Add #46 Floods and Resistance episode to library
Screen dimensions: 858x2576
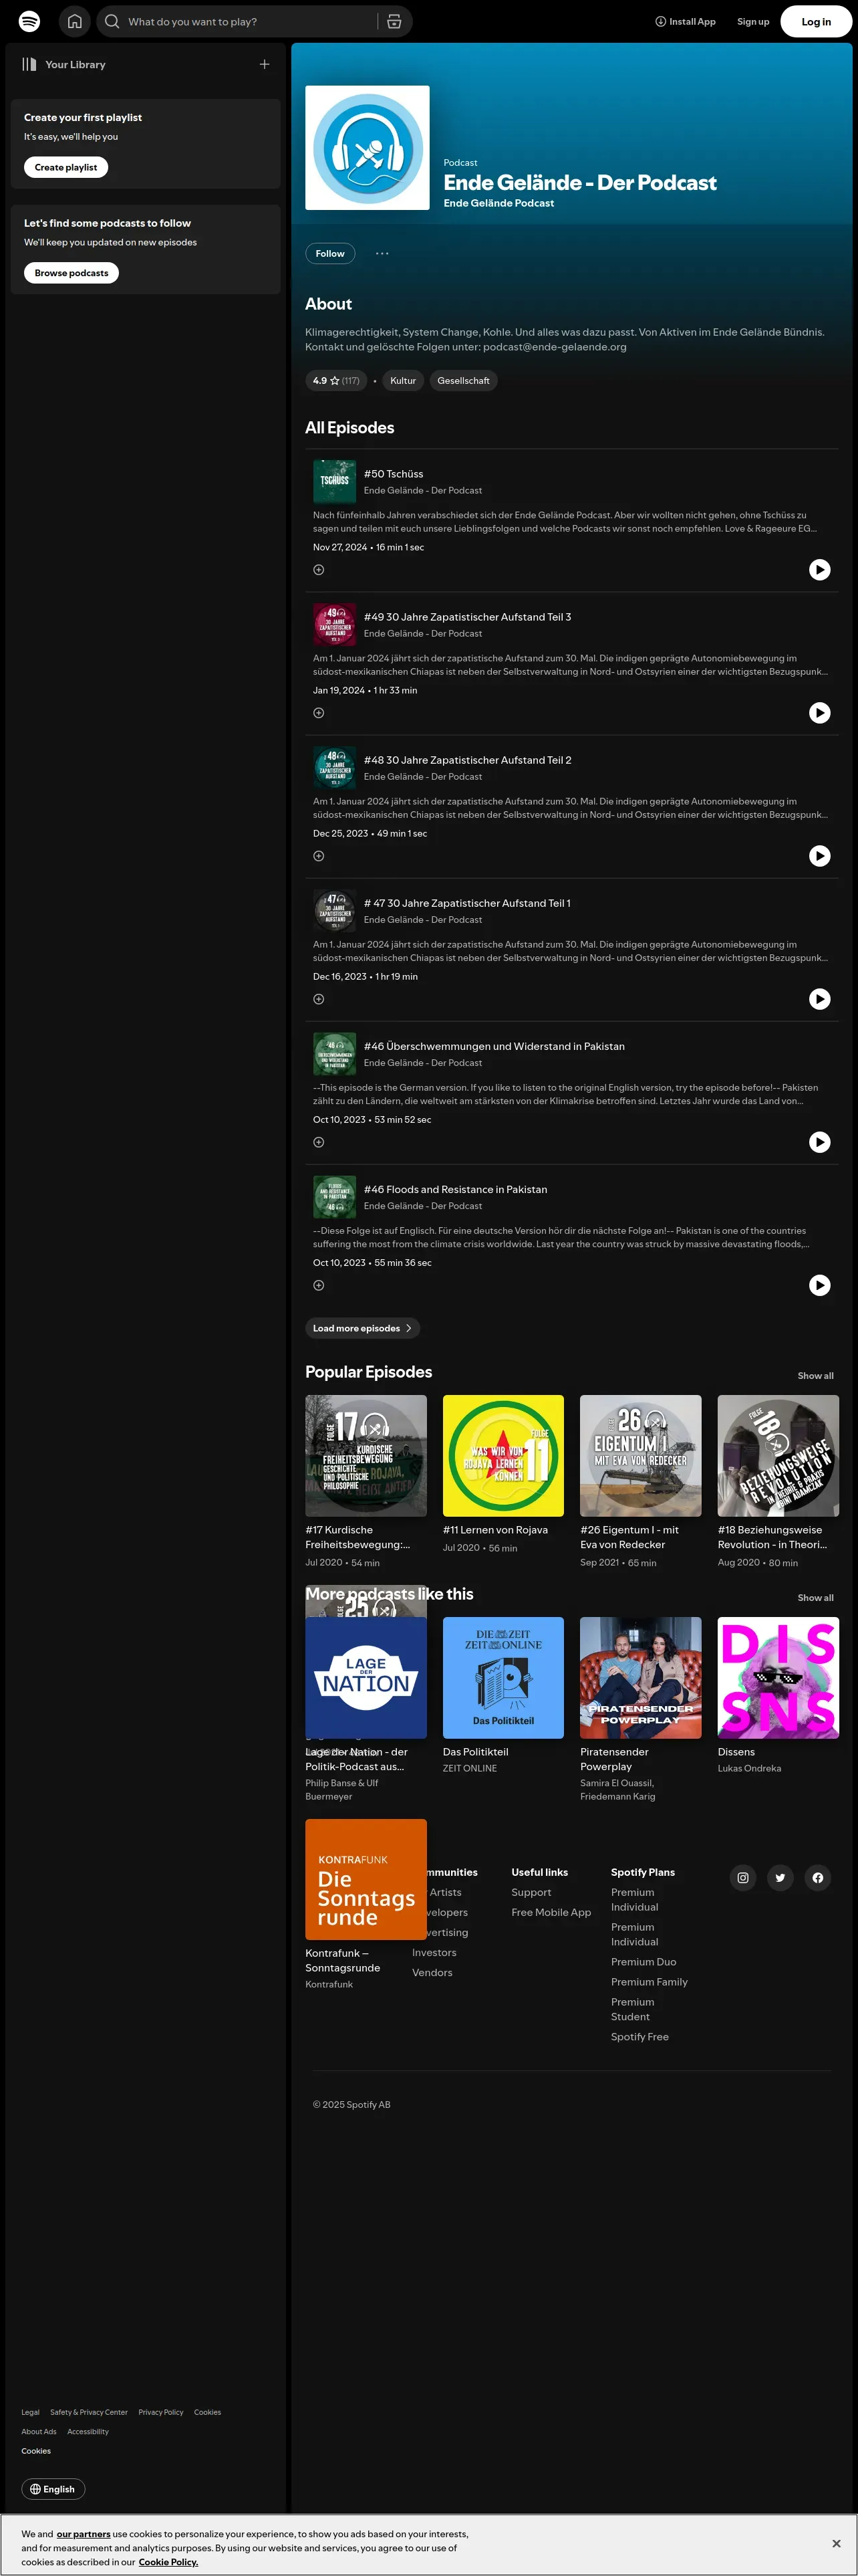click(x=319, y=1285)
